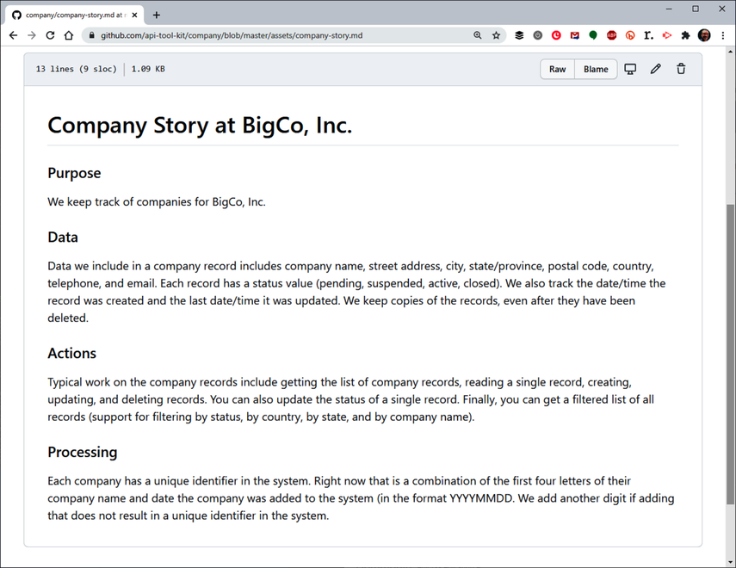Go back to previous page
Screen dimensions: 736x568
tap(13, 35)
